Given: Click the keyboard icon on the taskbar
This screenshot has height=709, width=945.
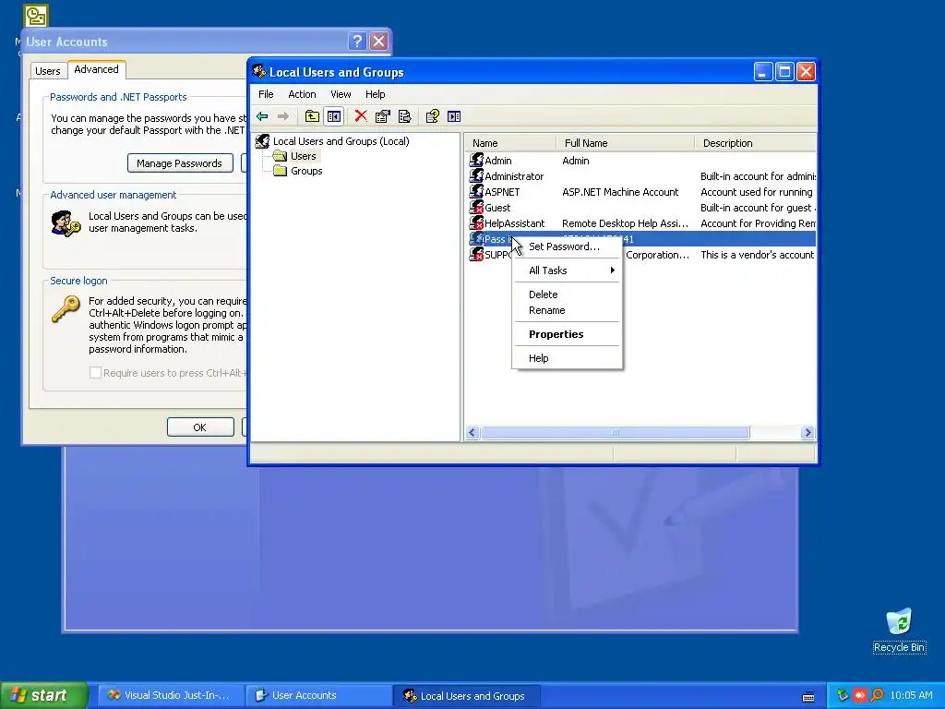Looking at the screenshot, I should pyautogui.click(x=808, y=696).
